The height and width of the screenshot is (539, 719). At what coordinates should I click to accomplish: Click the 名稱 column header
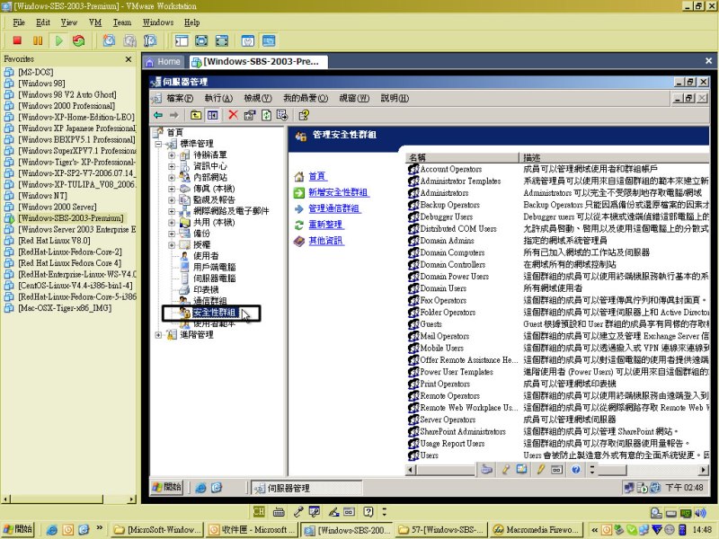462,158
